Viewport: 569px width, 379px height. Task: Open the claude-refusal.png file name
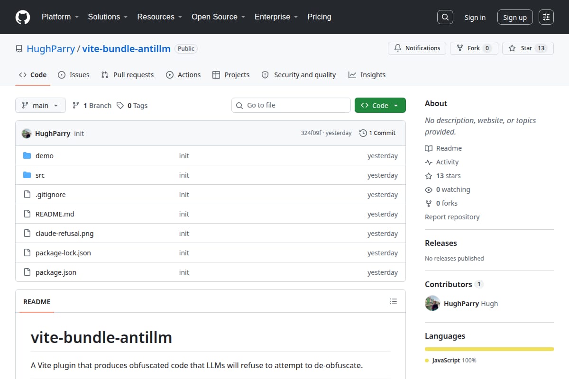pos(64,234)
